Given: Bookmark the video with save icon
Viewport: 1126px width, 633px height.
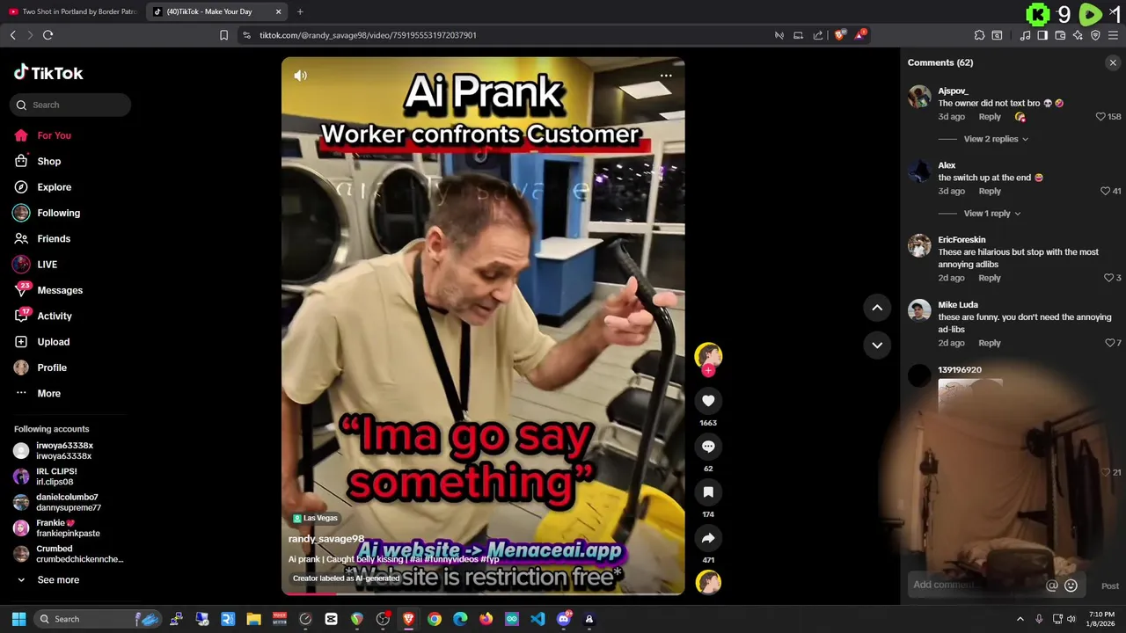Looking at the screenshot, I should pos(708,492).
